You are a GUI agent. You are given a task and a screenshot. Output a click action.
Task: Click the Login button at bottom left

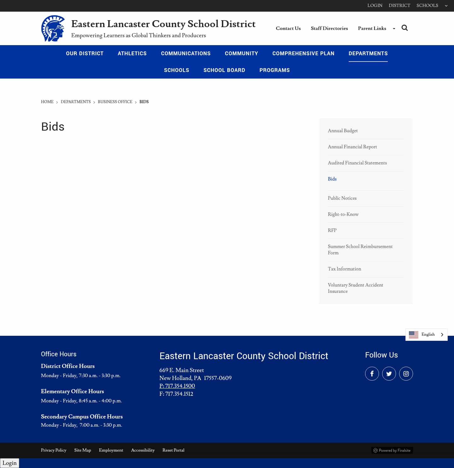[x=10, y=463]
